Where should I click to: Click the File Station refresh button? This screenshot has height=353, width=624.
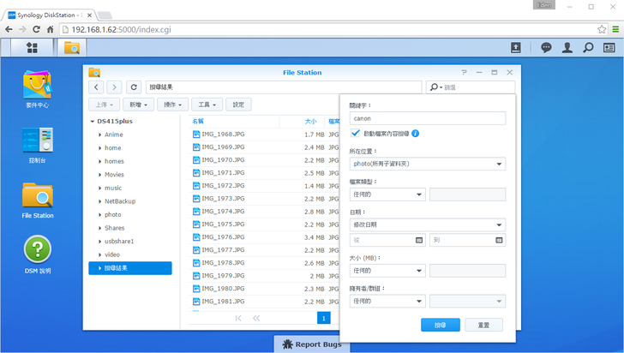tap(134, 87)
